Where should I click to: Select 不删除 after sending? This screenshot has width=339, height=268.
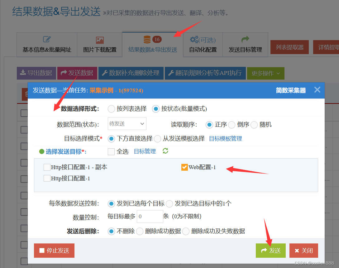click(111, 231)
